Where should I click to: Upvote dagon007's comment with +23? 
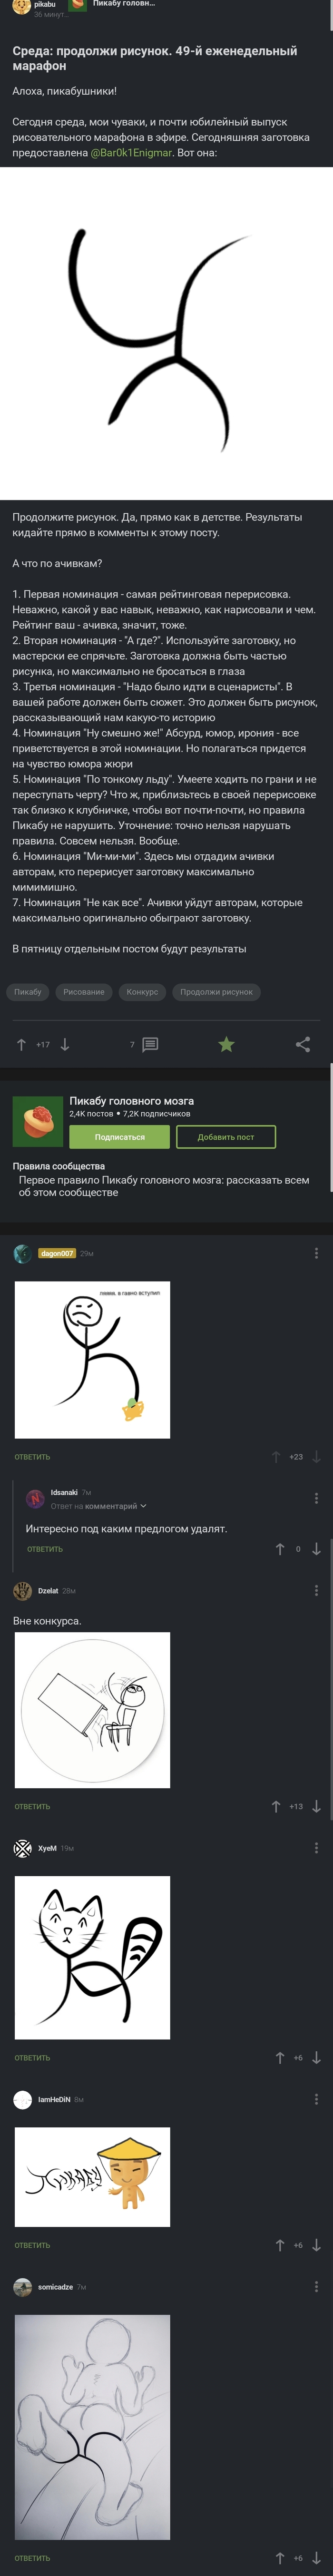pos(276,1457)
